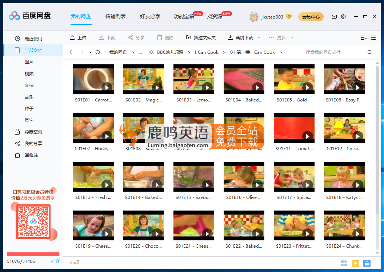Open the 好友分享 tab
The height and width of the screenshot is (272, 384).
tap(150, 16)
